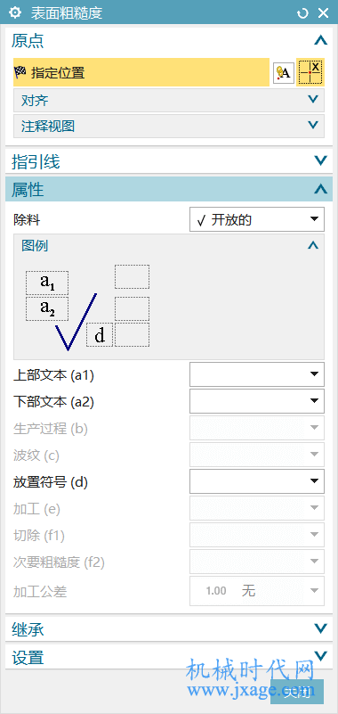Open the 上部文本 (a1) dropdown
338x714 pixels.
coord(257,374)
